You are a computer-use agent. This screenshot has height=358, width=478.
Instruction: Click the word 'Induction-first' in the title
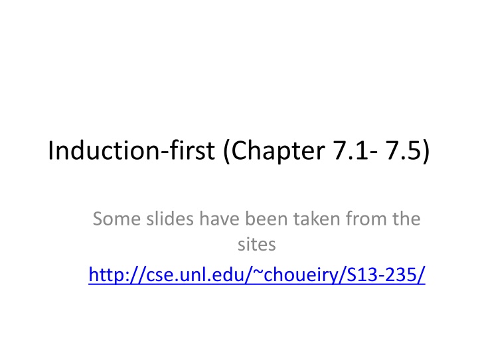(x=131, y=150)
